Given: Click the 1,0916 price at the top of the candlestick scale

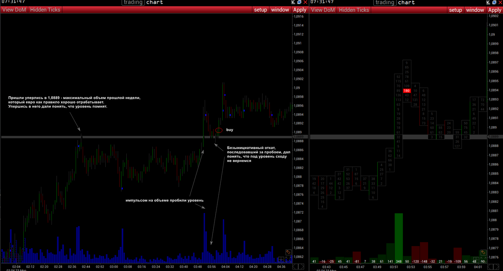Looking at the screenshot, I should (299, 16).
